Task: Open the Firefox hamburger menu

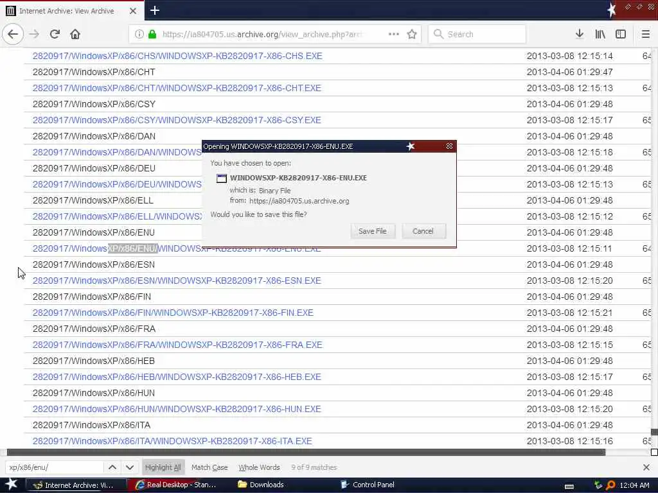Action: pos(646,34)
